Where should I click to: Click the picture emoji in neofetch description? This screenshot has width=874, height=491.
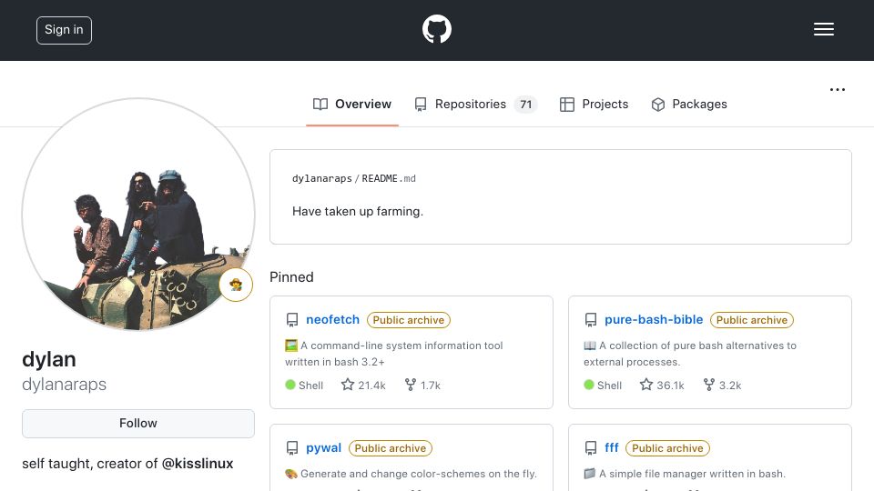click(291, 346)
